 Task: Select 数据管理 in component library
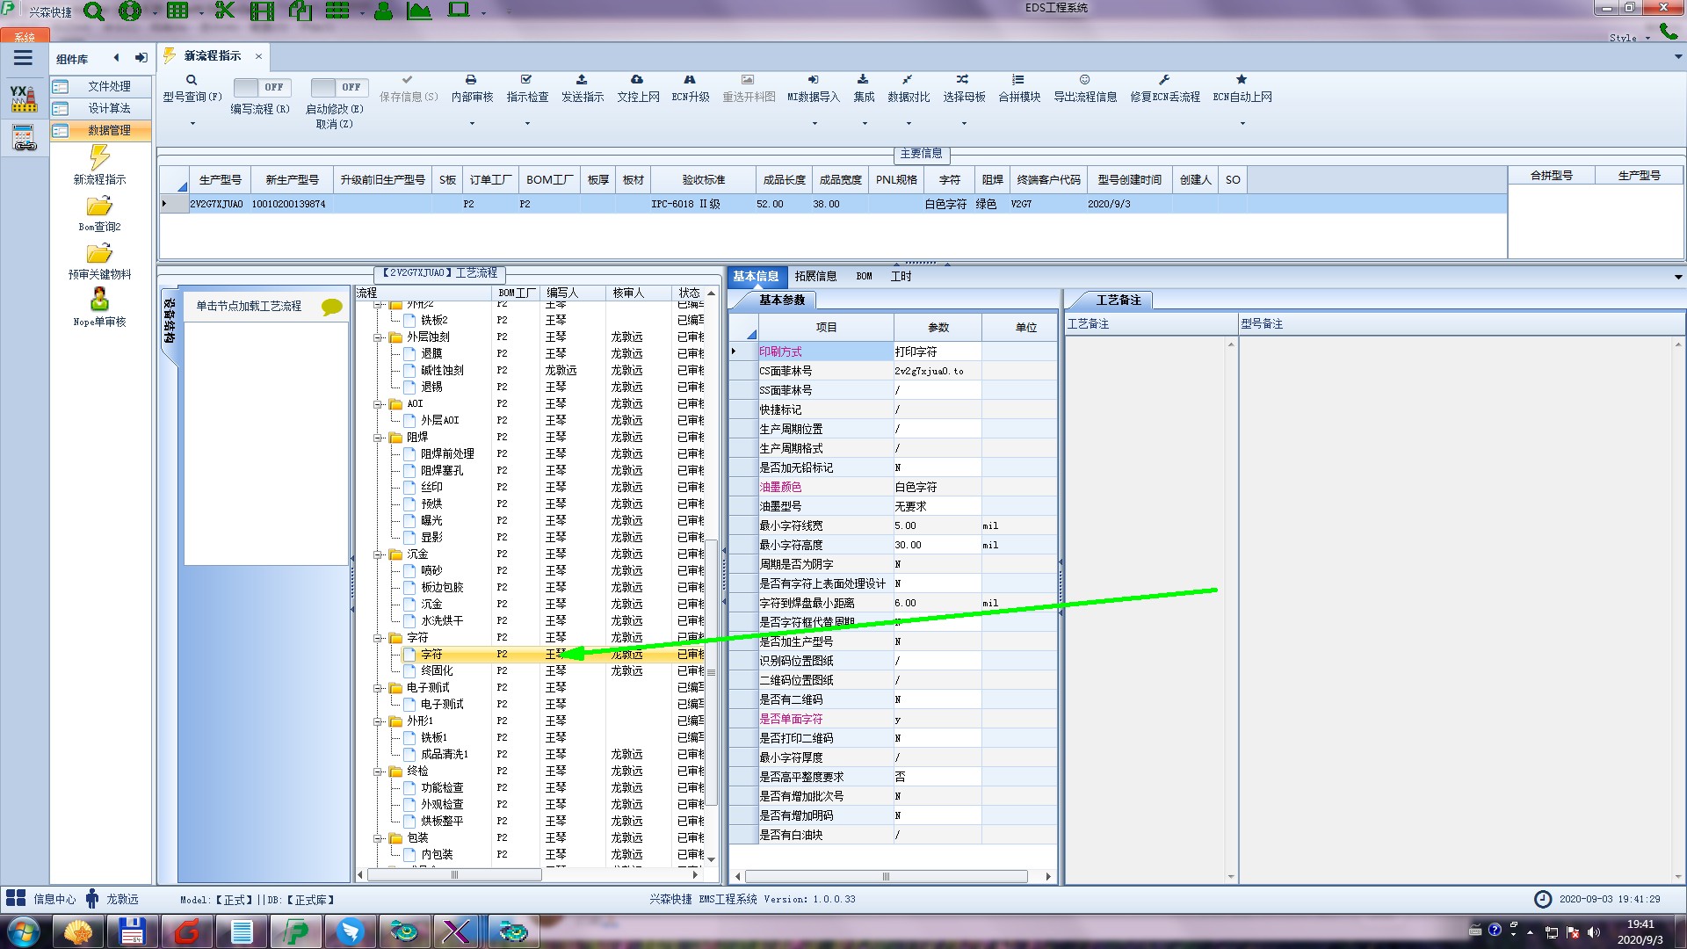click(x=109, y=130)
